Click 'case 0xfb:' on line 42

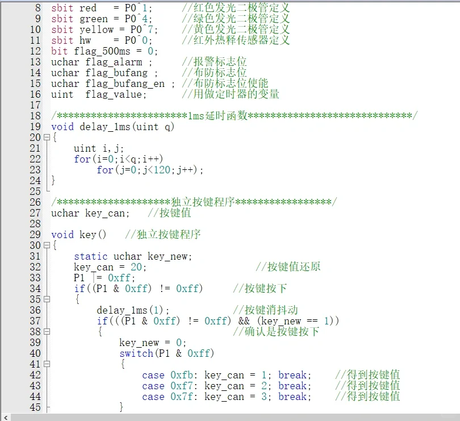(x=170, y=375)
